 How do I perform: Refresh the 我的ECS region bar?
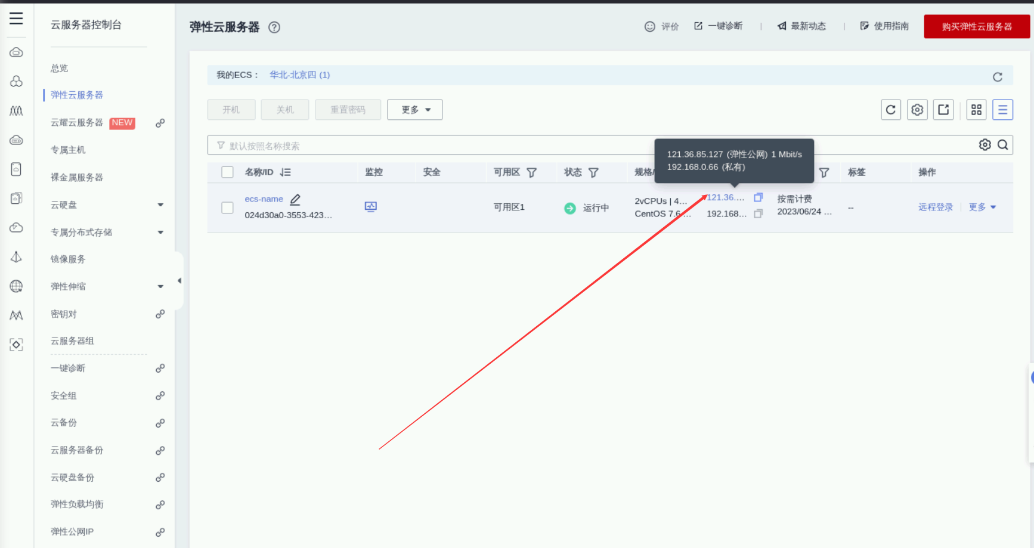(998, 77)
